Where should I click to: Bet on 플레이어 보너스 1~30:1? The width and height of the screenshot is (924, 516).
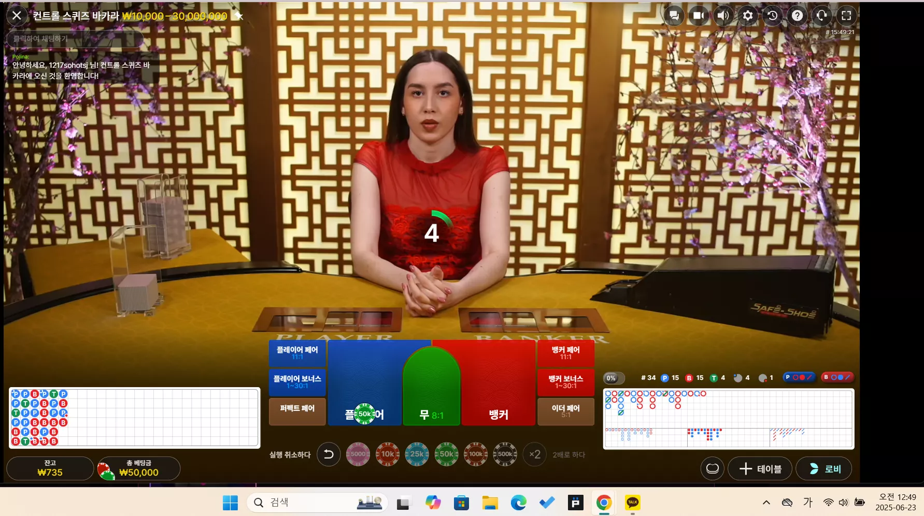point(297,382)
